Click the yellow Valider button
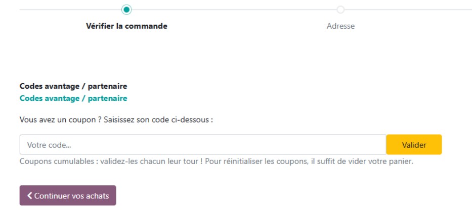This screenshot has height=221, width=472. click(x=414, y=145)
